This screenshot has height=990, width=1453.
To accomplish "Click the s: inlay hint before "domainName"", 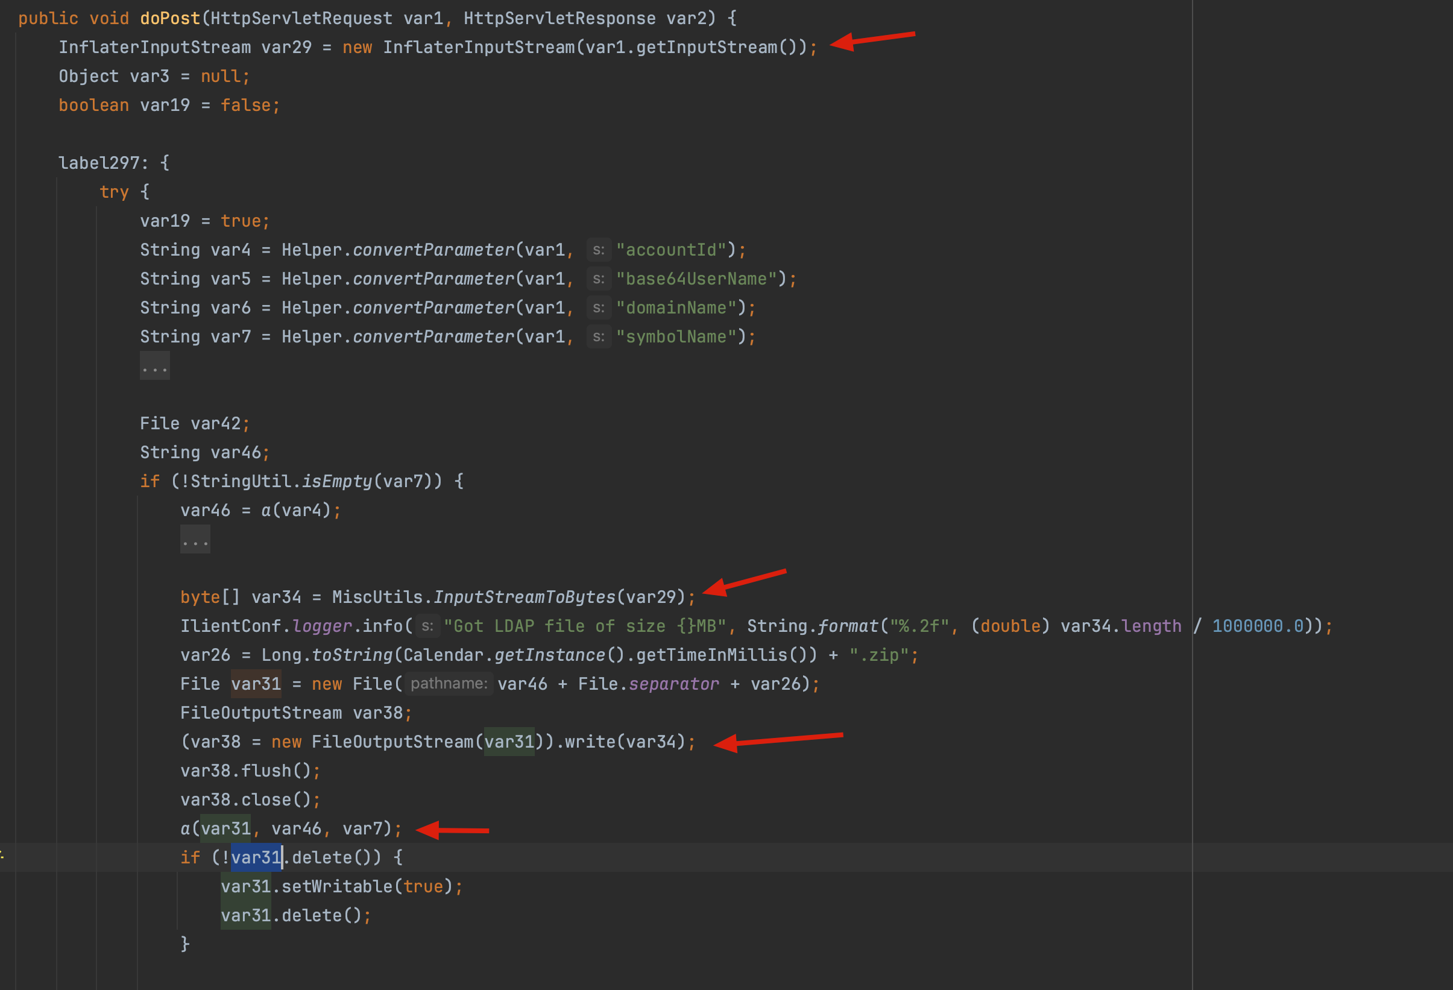I will [x=598, y=307].
